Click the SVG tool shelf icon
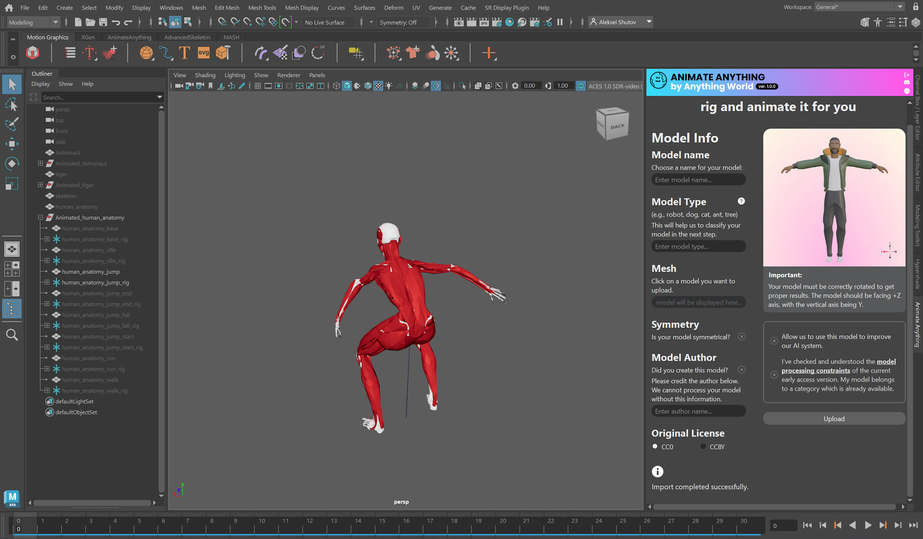 coord(203,53)
